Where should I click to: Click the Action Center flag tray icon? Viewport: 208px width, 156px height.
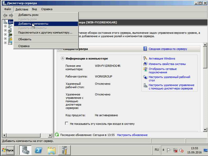pyautogui.click(x=169, y=150)
